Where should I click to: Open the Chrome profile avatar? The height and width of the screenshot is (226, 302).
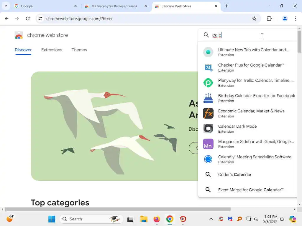(285, 19)
